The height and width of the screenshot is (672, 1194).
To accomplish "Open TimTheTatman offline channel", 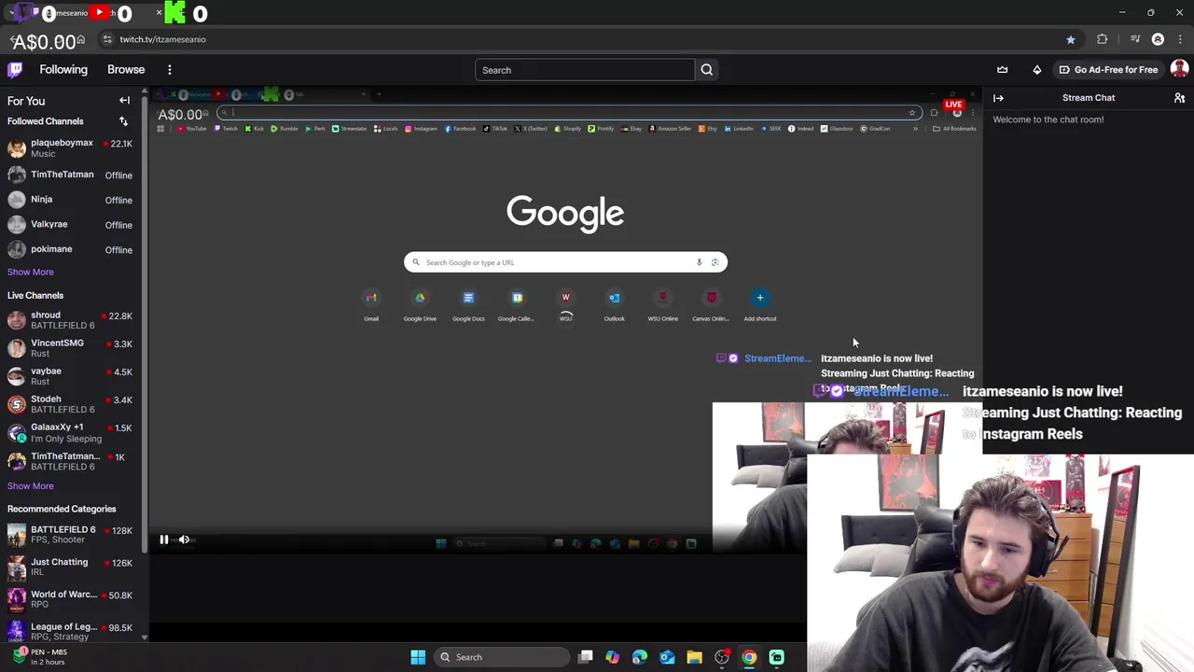I will tap(70, 175).
